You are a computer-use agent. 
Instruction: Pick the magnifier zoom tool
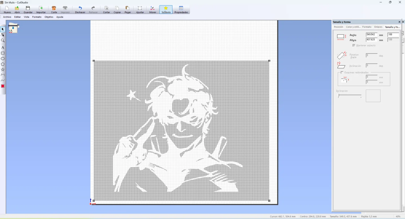[x=3, y=41]
